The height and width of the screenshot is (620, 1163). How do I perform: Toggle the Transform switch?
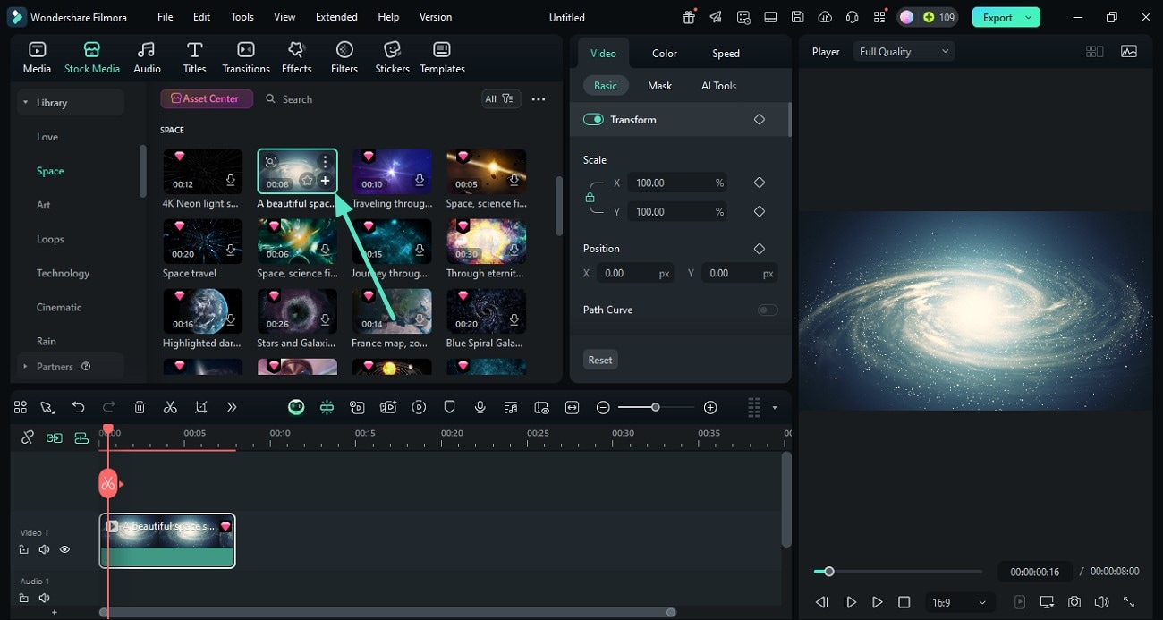click(x=593, y=119)
